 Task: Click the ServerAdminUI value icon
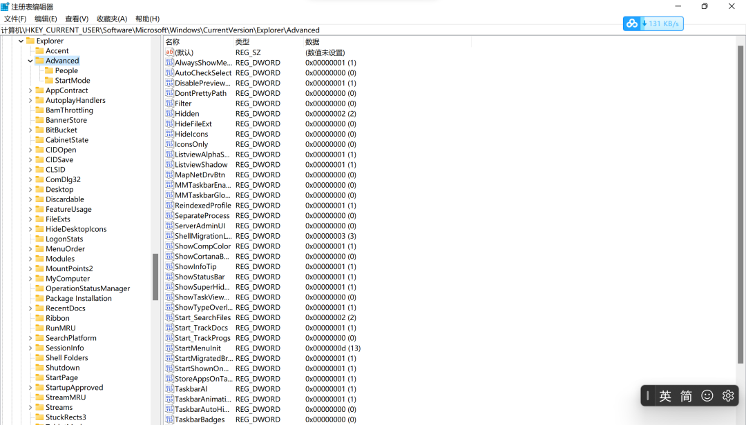(x=169, y=226)
